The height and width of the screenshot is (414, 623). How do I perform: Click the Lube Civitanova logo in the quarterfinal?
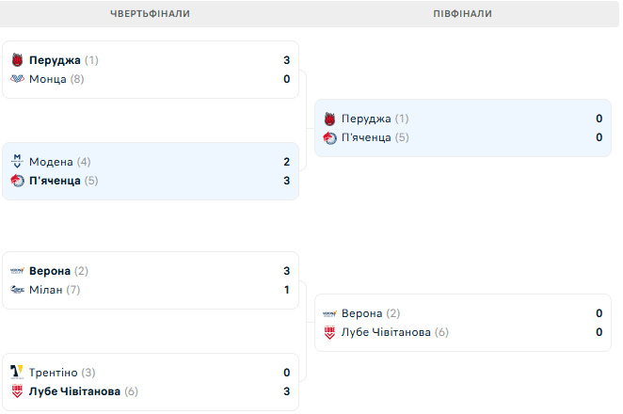tap(17, 391)
